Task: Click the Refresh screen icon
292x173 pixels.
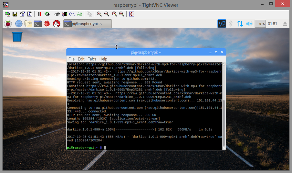Action: point(47,14)
